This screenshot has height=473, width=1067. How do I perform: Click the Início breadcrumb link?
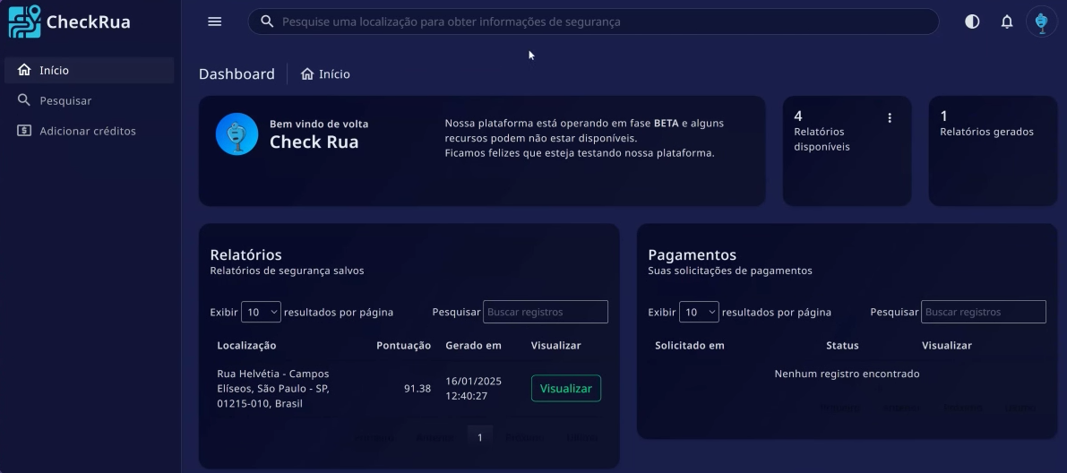tap(325, 74)
